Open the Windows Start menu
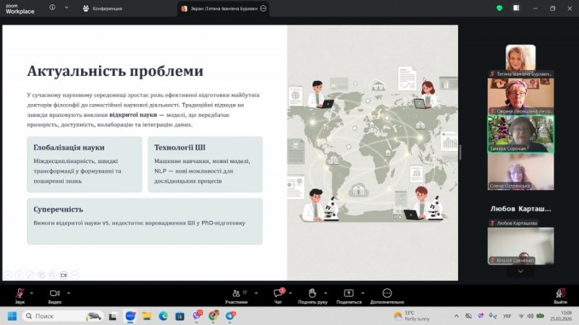579x325 pixels. [x=12, y=316]
